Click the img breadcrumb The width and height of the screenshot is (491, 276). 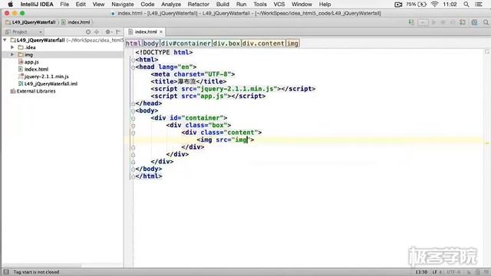[292, 44]
